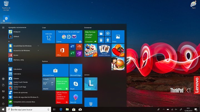Open Centro de seguridad de Windows Defender

(x=24, y=97)
